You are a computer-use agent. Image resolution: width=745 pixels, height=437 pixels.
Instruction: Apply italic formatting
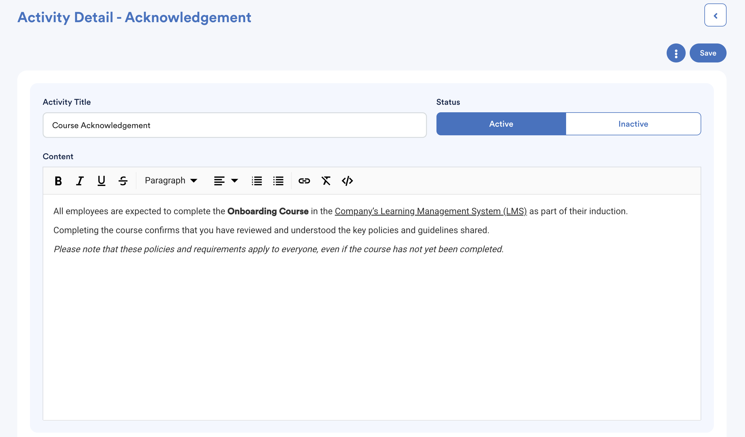coord(80,180)
